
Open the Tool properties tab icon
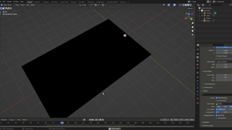(198, 49)
